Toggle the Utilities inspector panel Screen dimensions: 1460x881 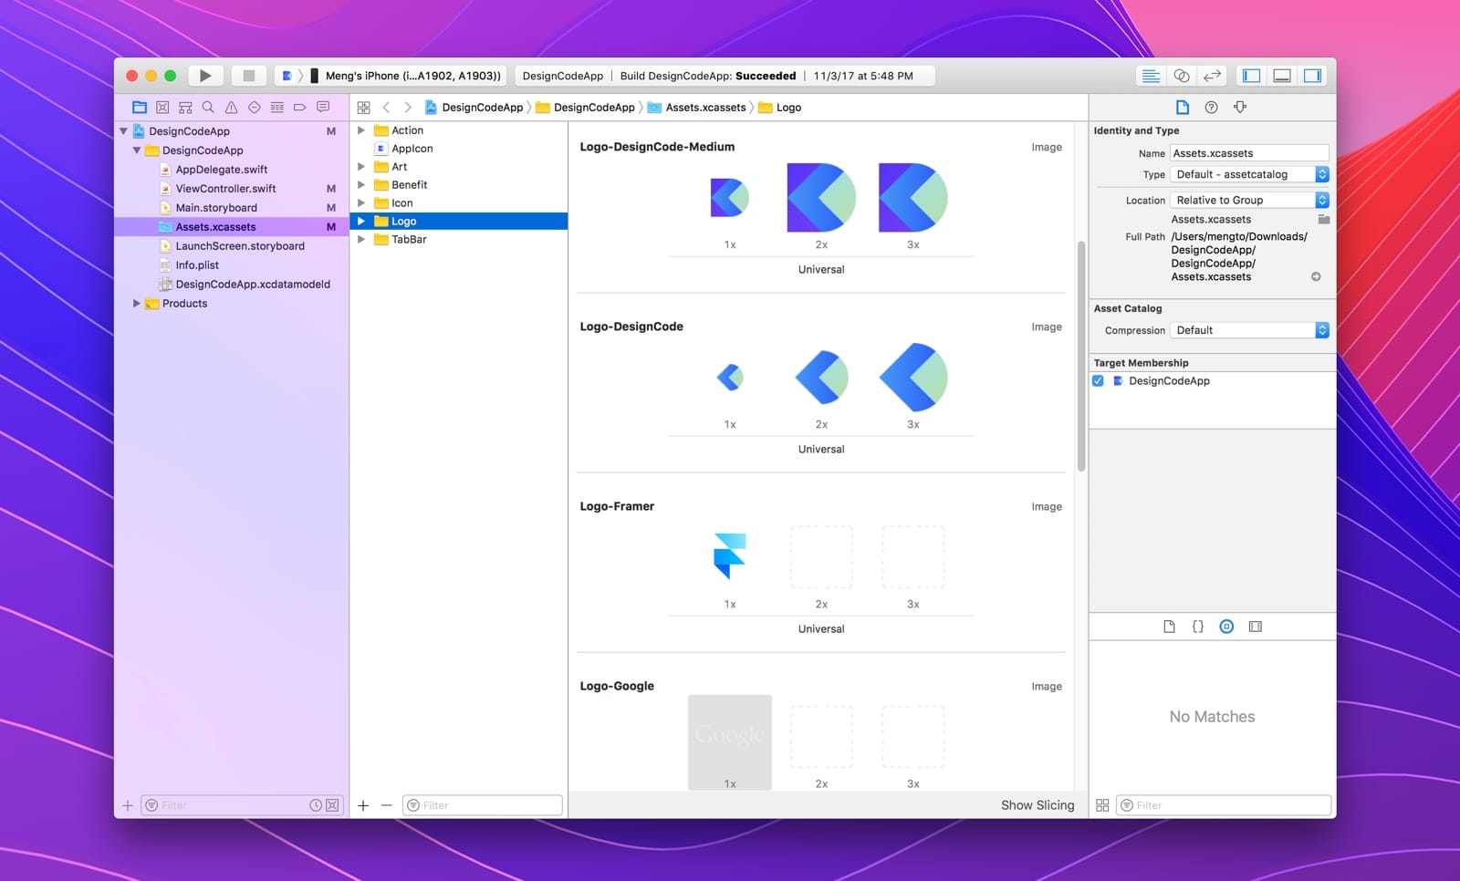pos(1312,76)
